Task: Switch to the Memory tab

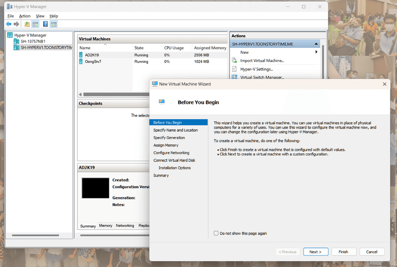Action: [x=105, y=226]
